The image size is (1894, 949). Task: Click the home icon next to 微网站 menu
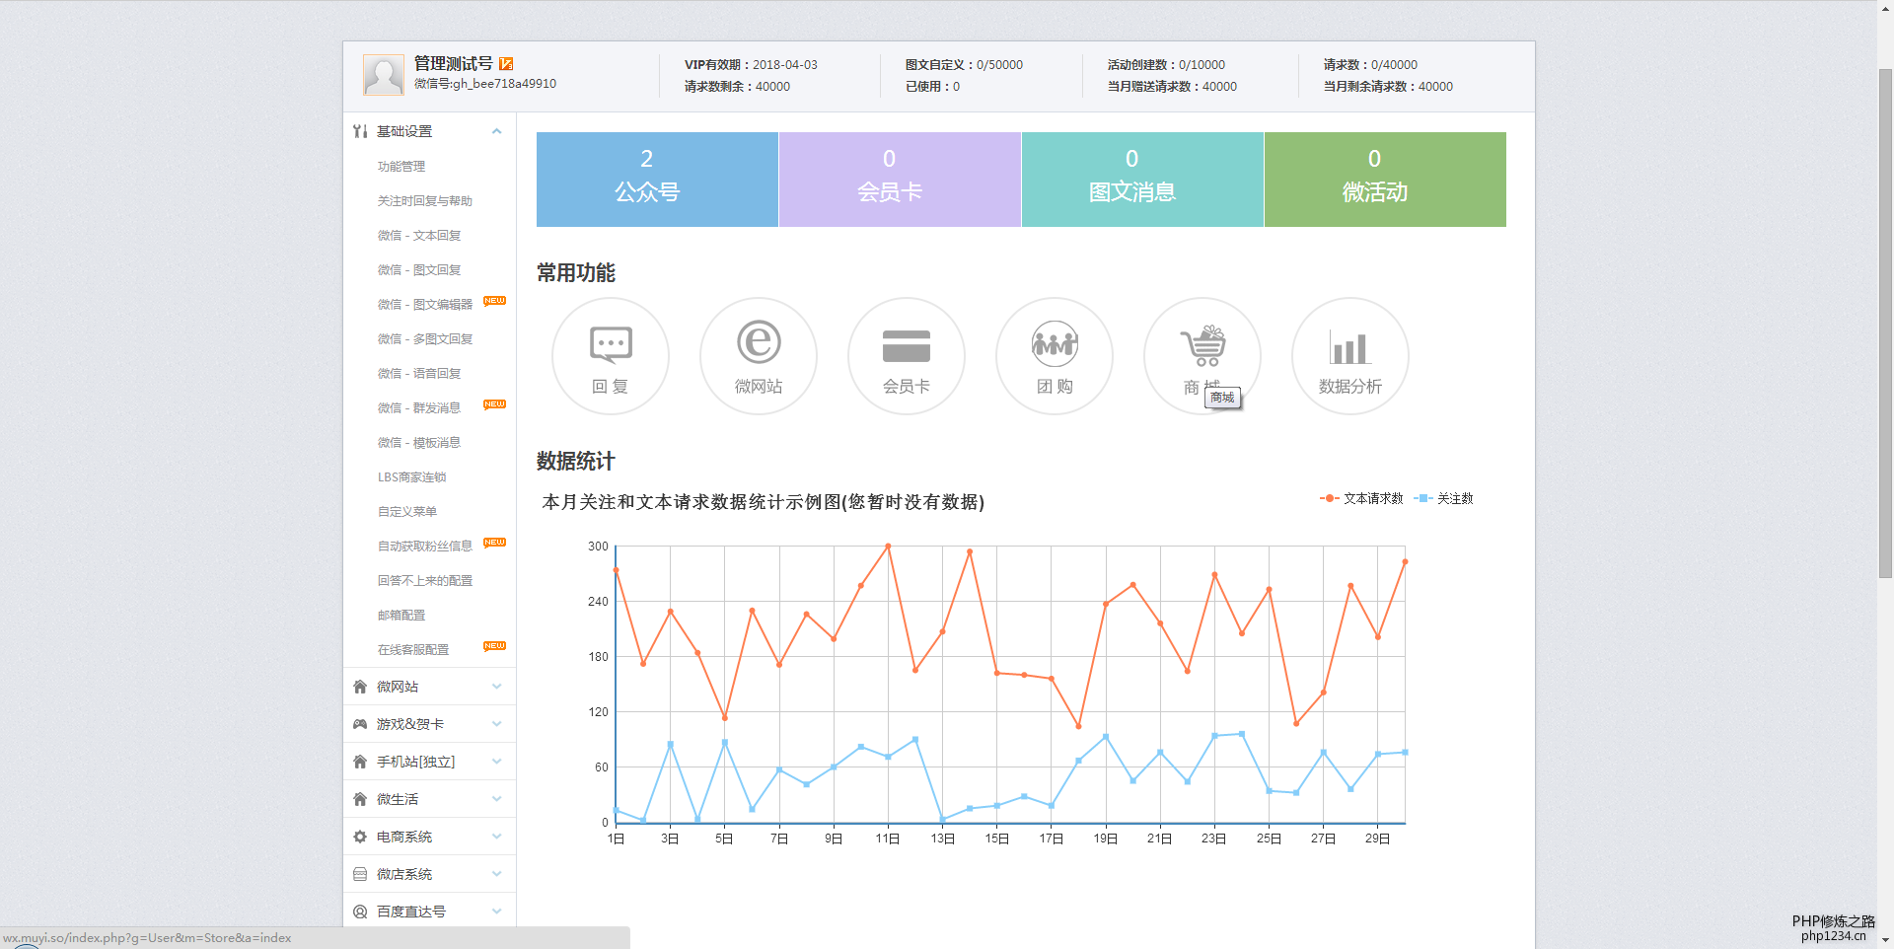(x=360, y=687)
